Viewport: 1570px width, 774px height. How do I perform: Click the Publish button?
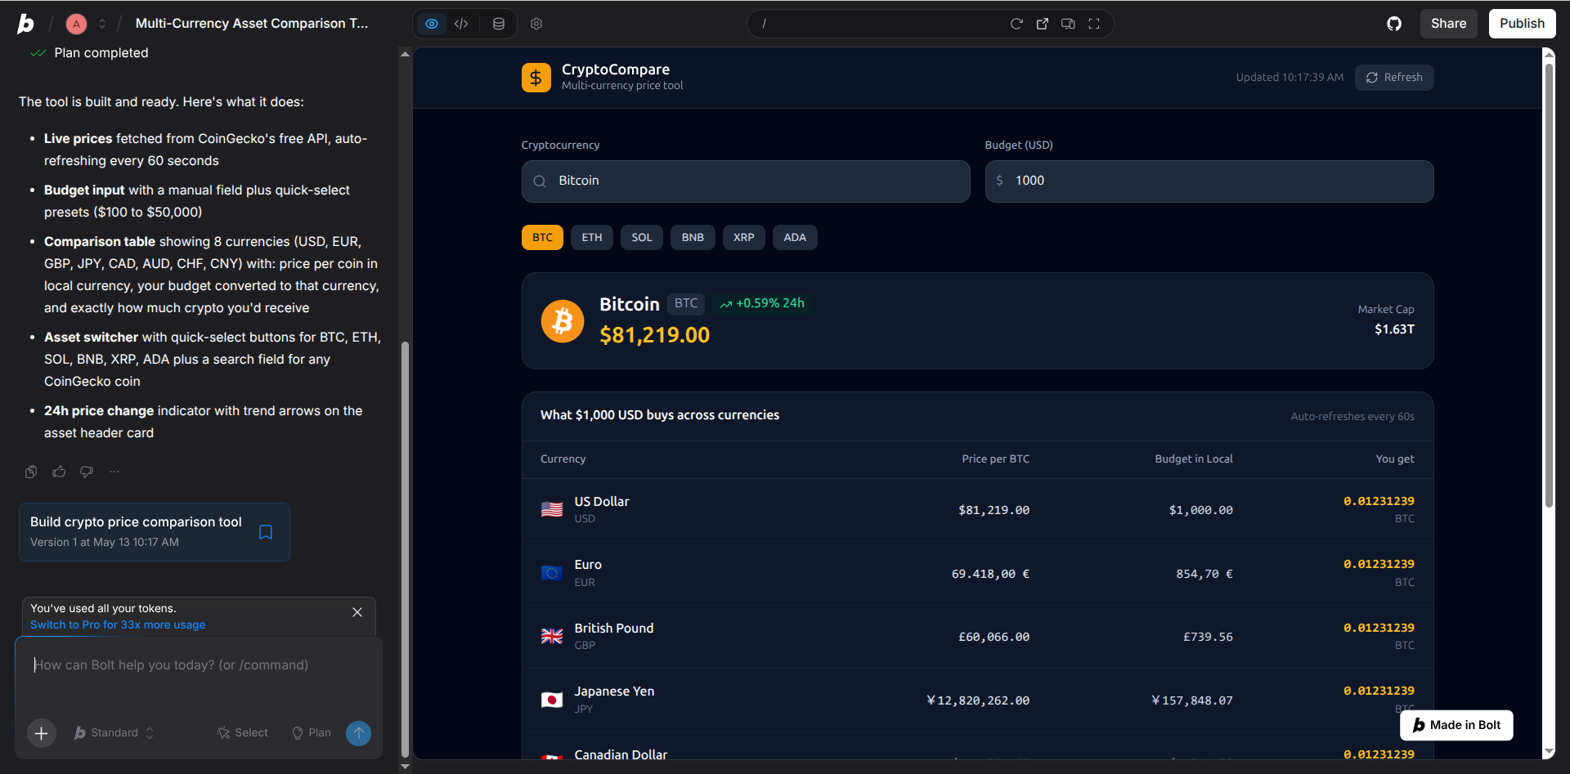[x=1522, y=24]
